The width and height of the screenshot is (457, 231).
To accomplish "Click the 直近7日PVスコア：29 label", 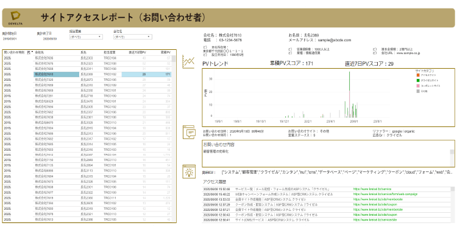I will tap(369, 64).
